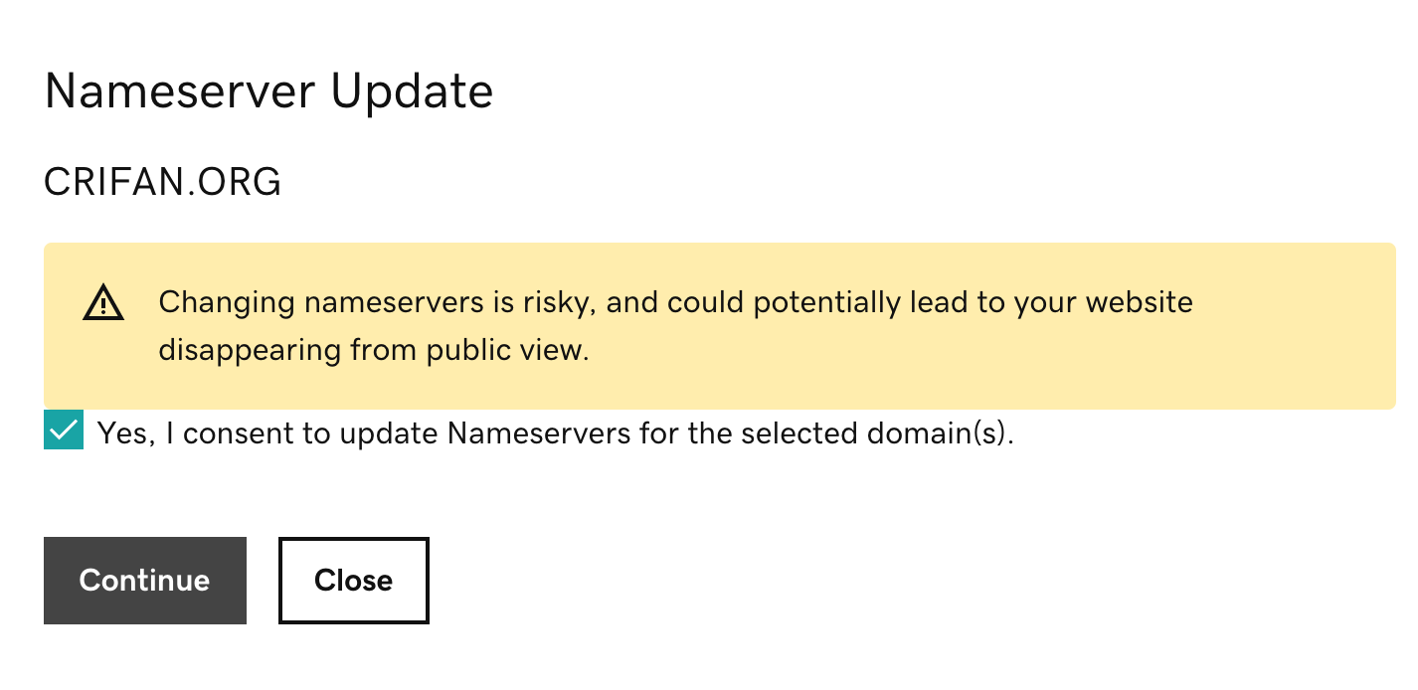
Task: Click 'Close' label on outlined button
Action: (x=354, y=581)
